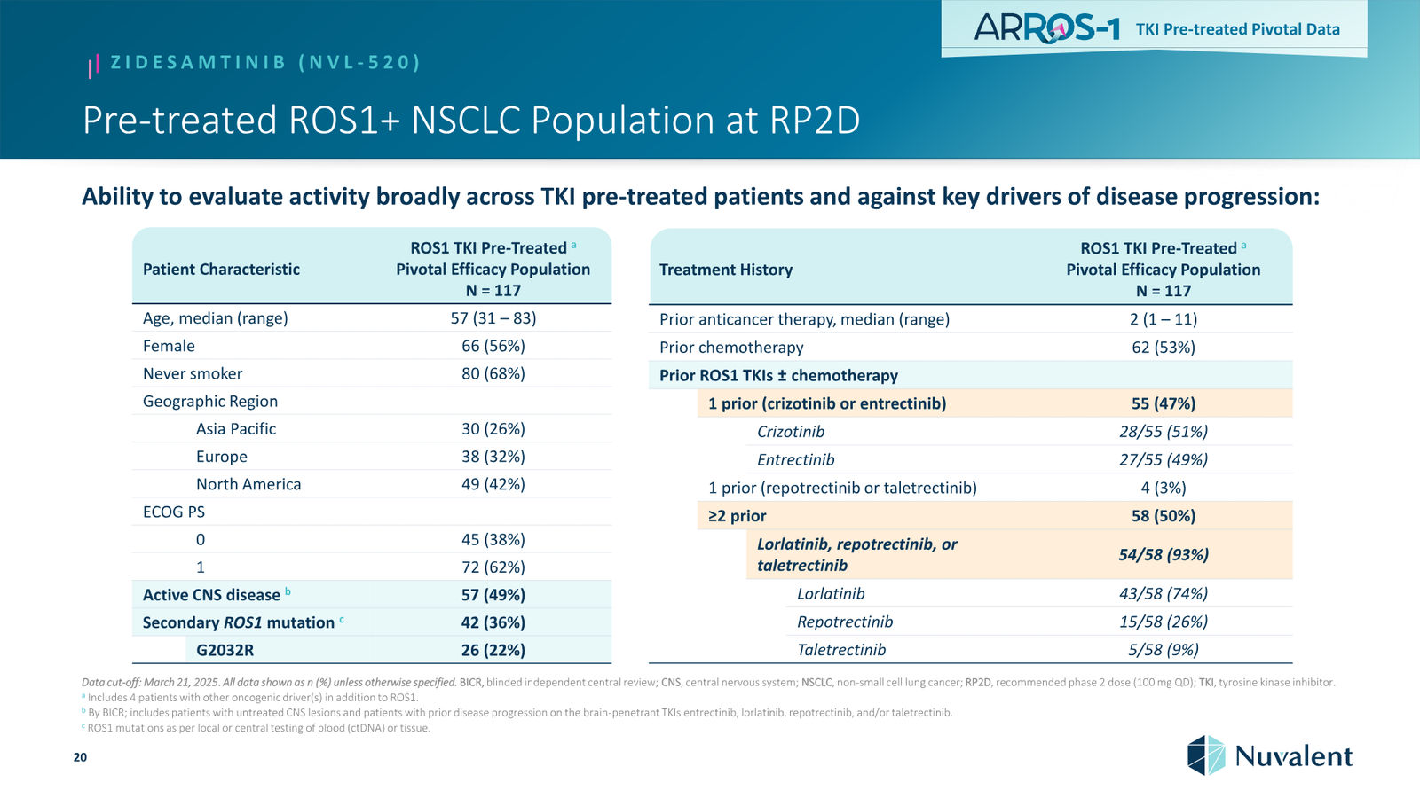Viewport: 1420px width, 798px height.
Task: Click '1 prior (repotrectinib or taletrectinib)' label
Action: click(842, 488)
